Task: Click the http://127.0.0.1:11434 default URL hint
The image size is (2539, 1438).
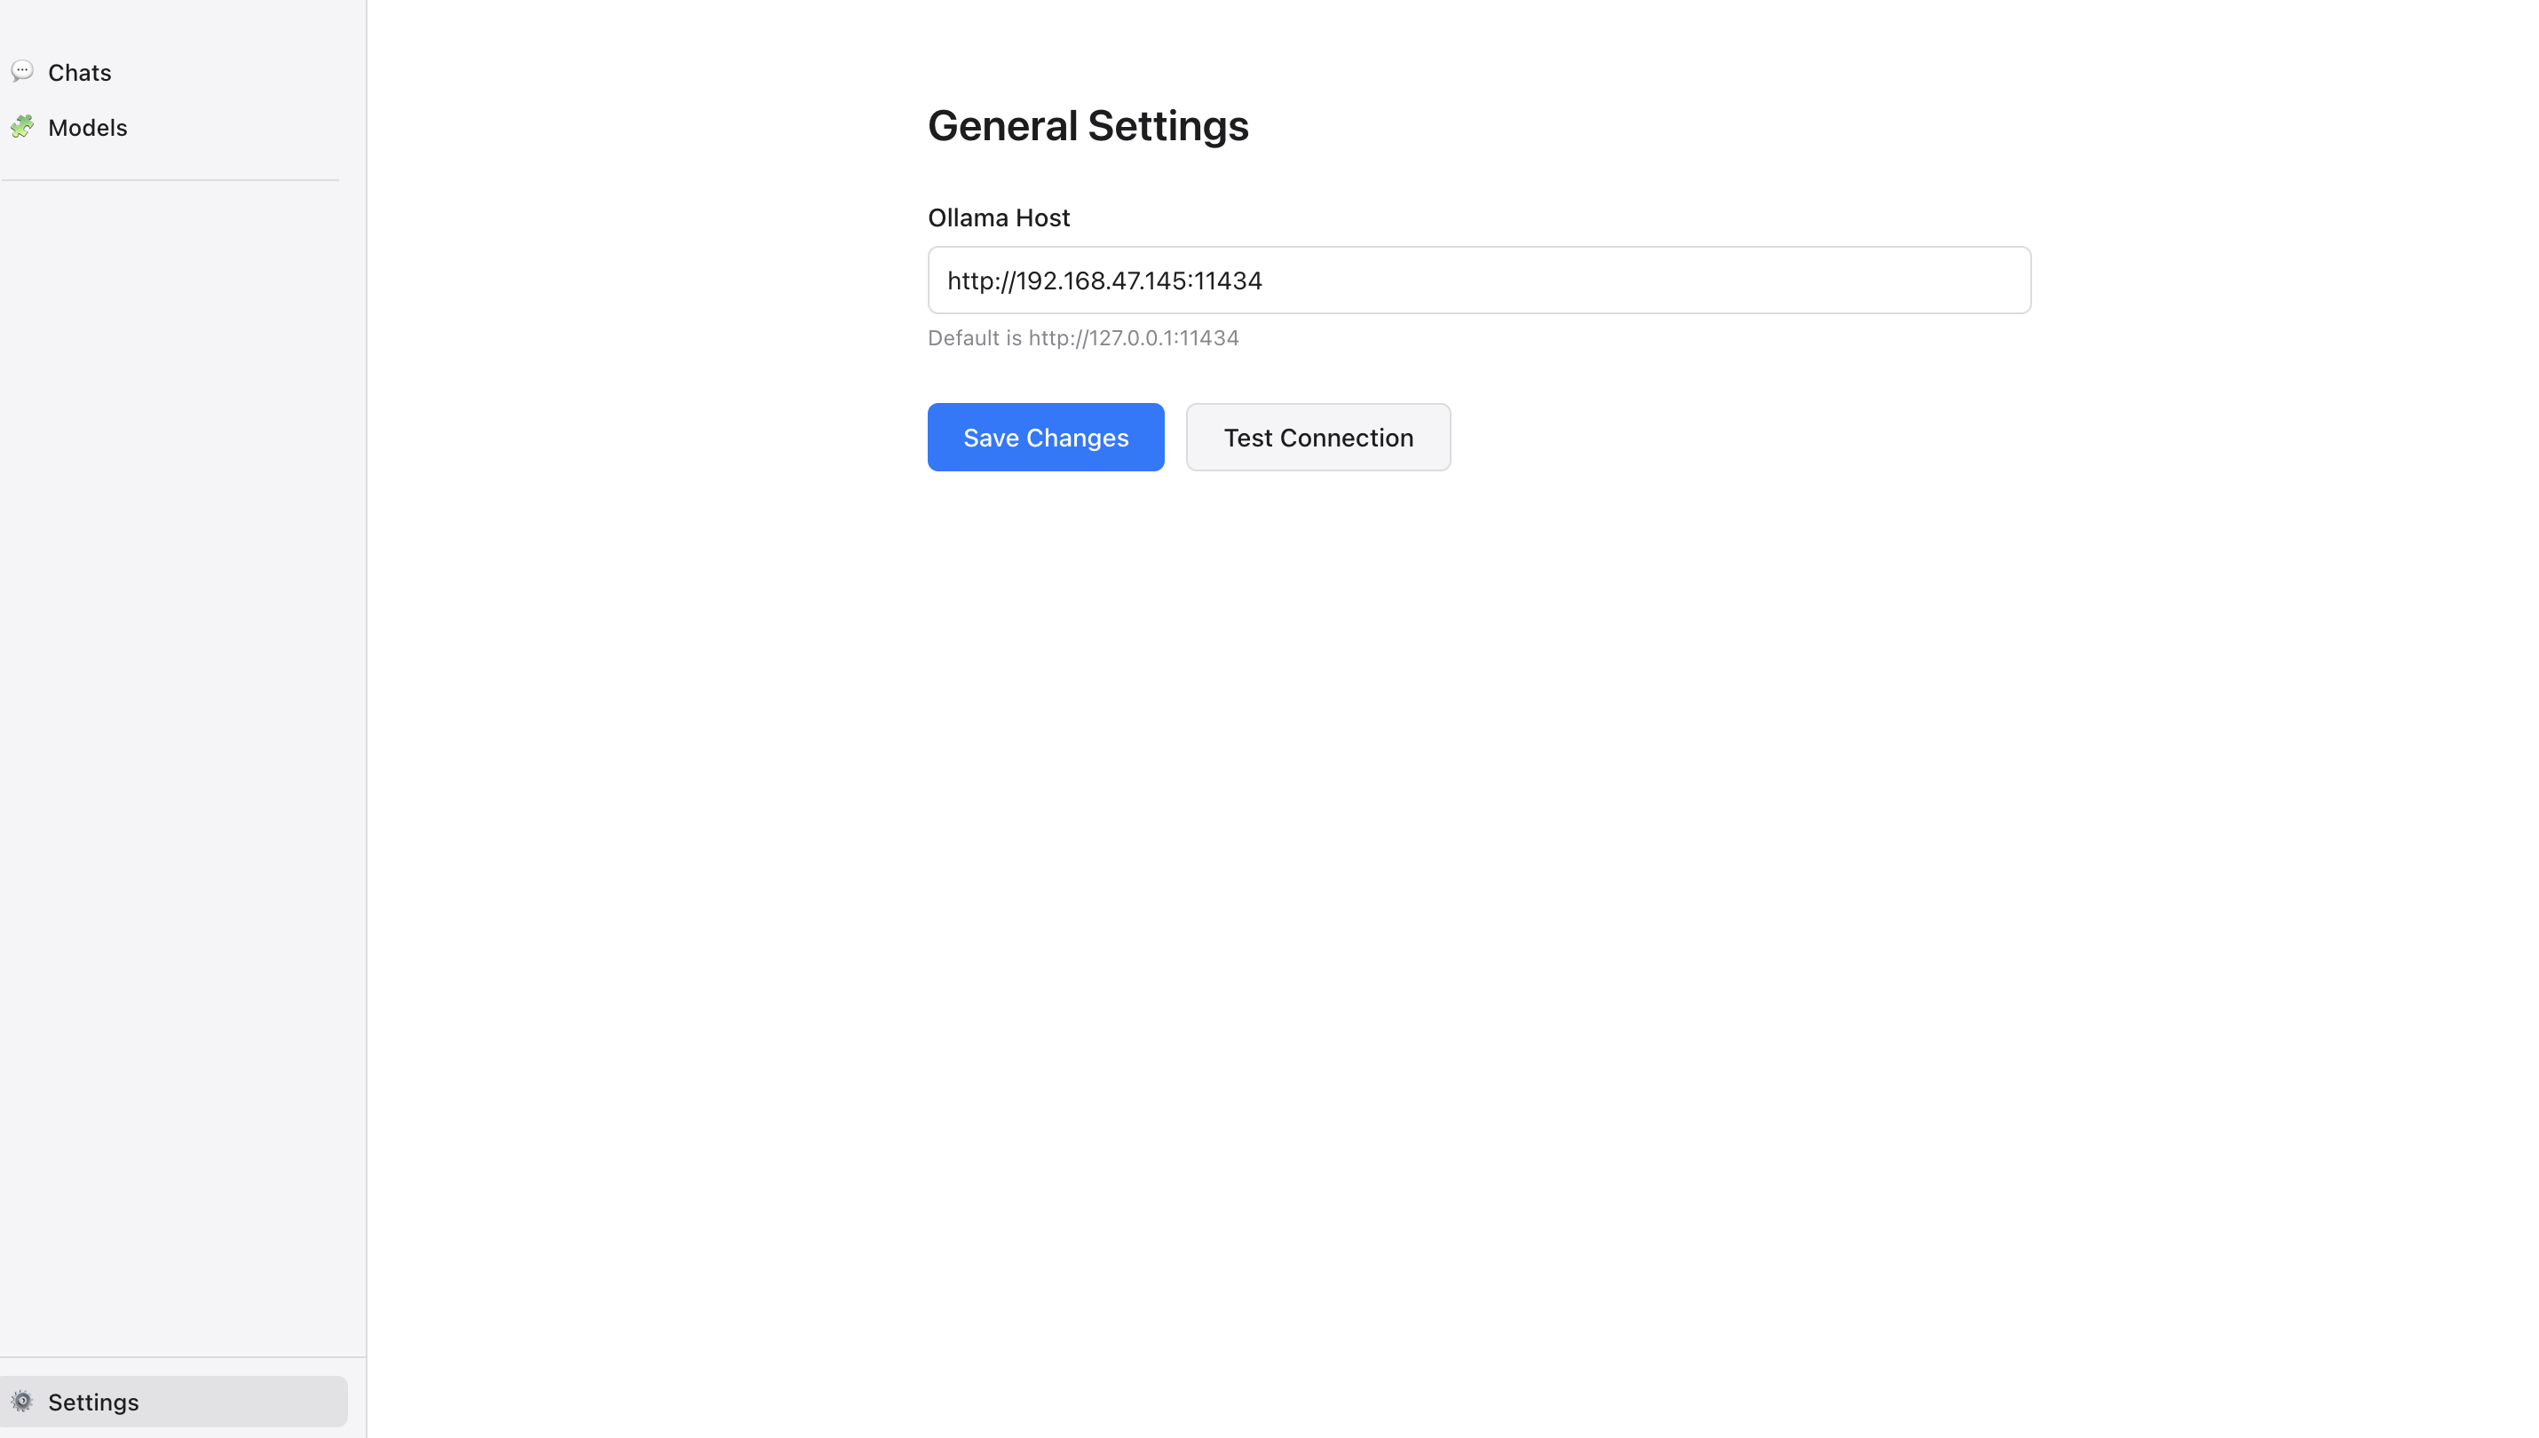Action: tap(1133, 338)
